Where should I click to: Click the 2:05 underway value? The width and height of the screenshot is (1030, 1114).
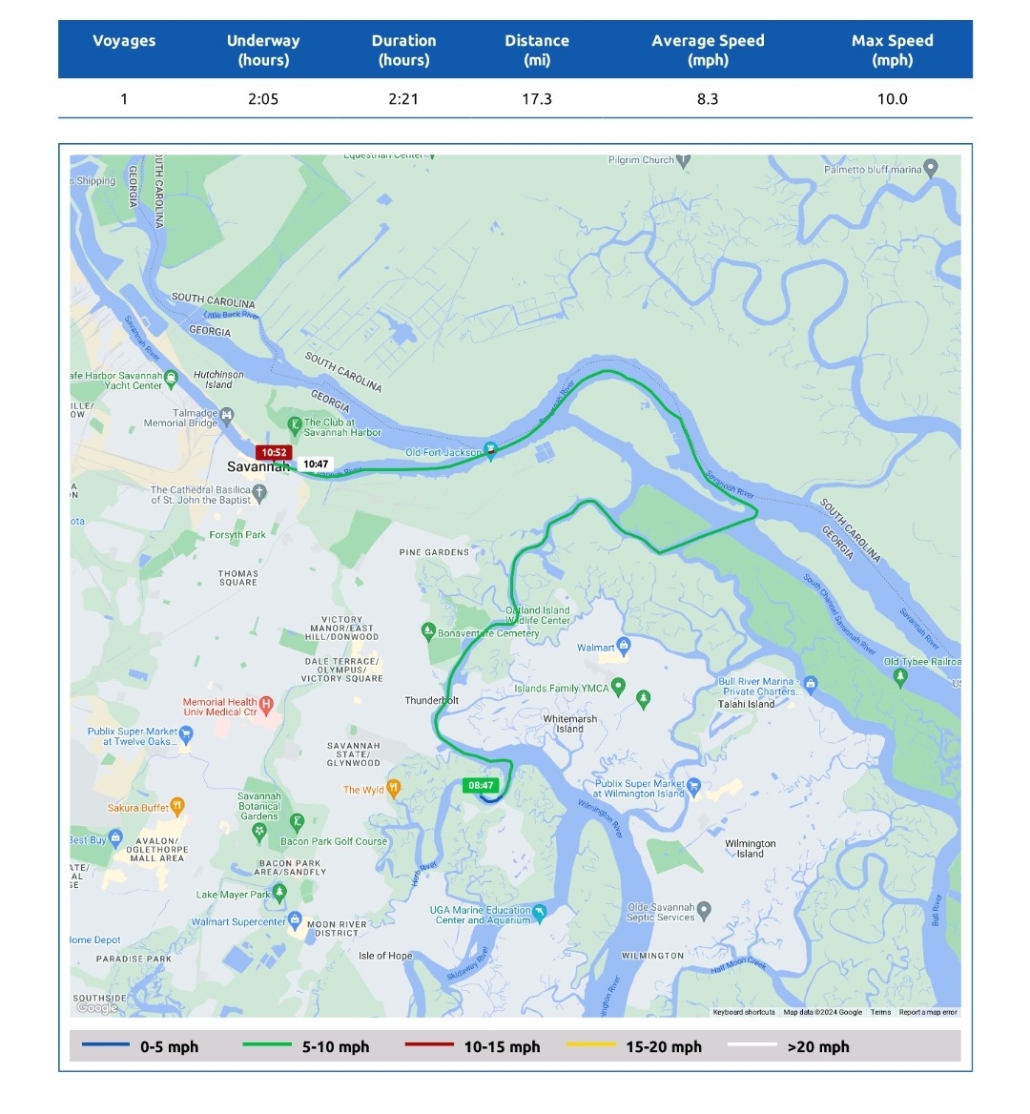click(x=263, y=99)
